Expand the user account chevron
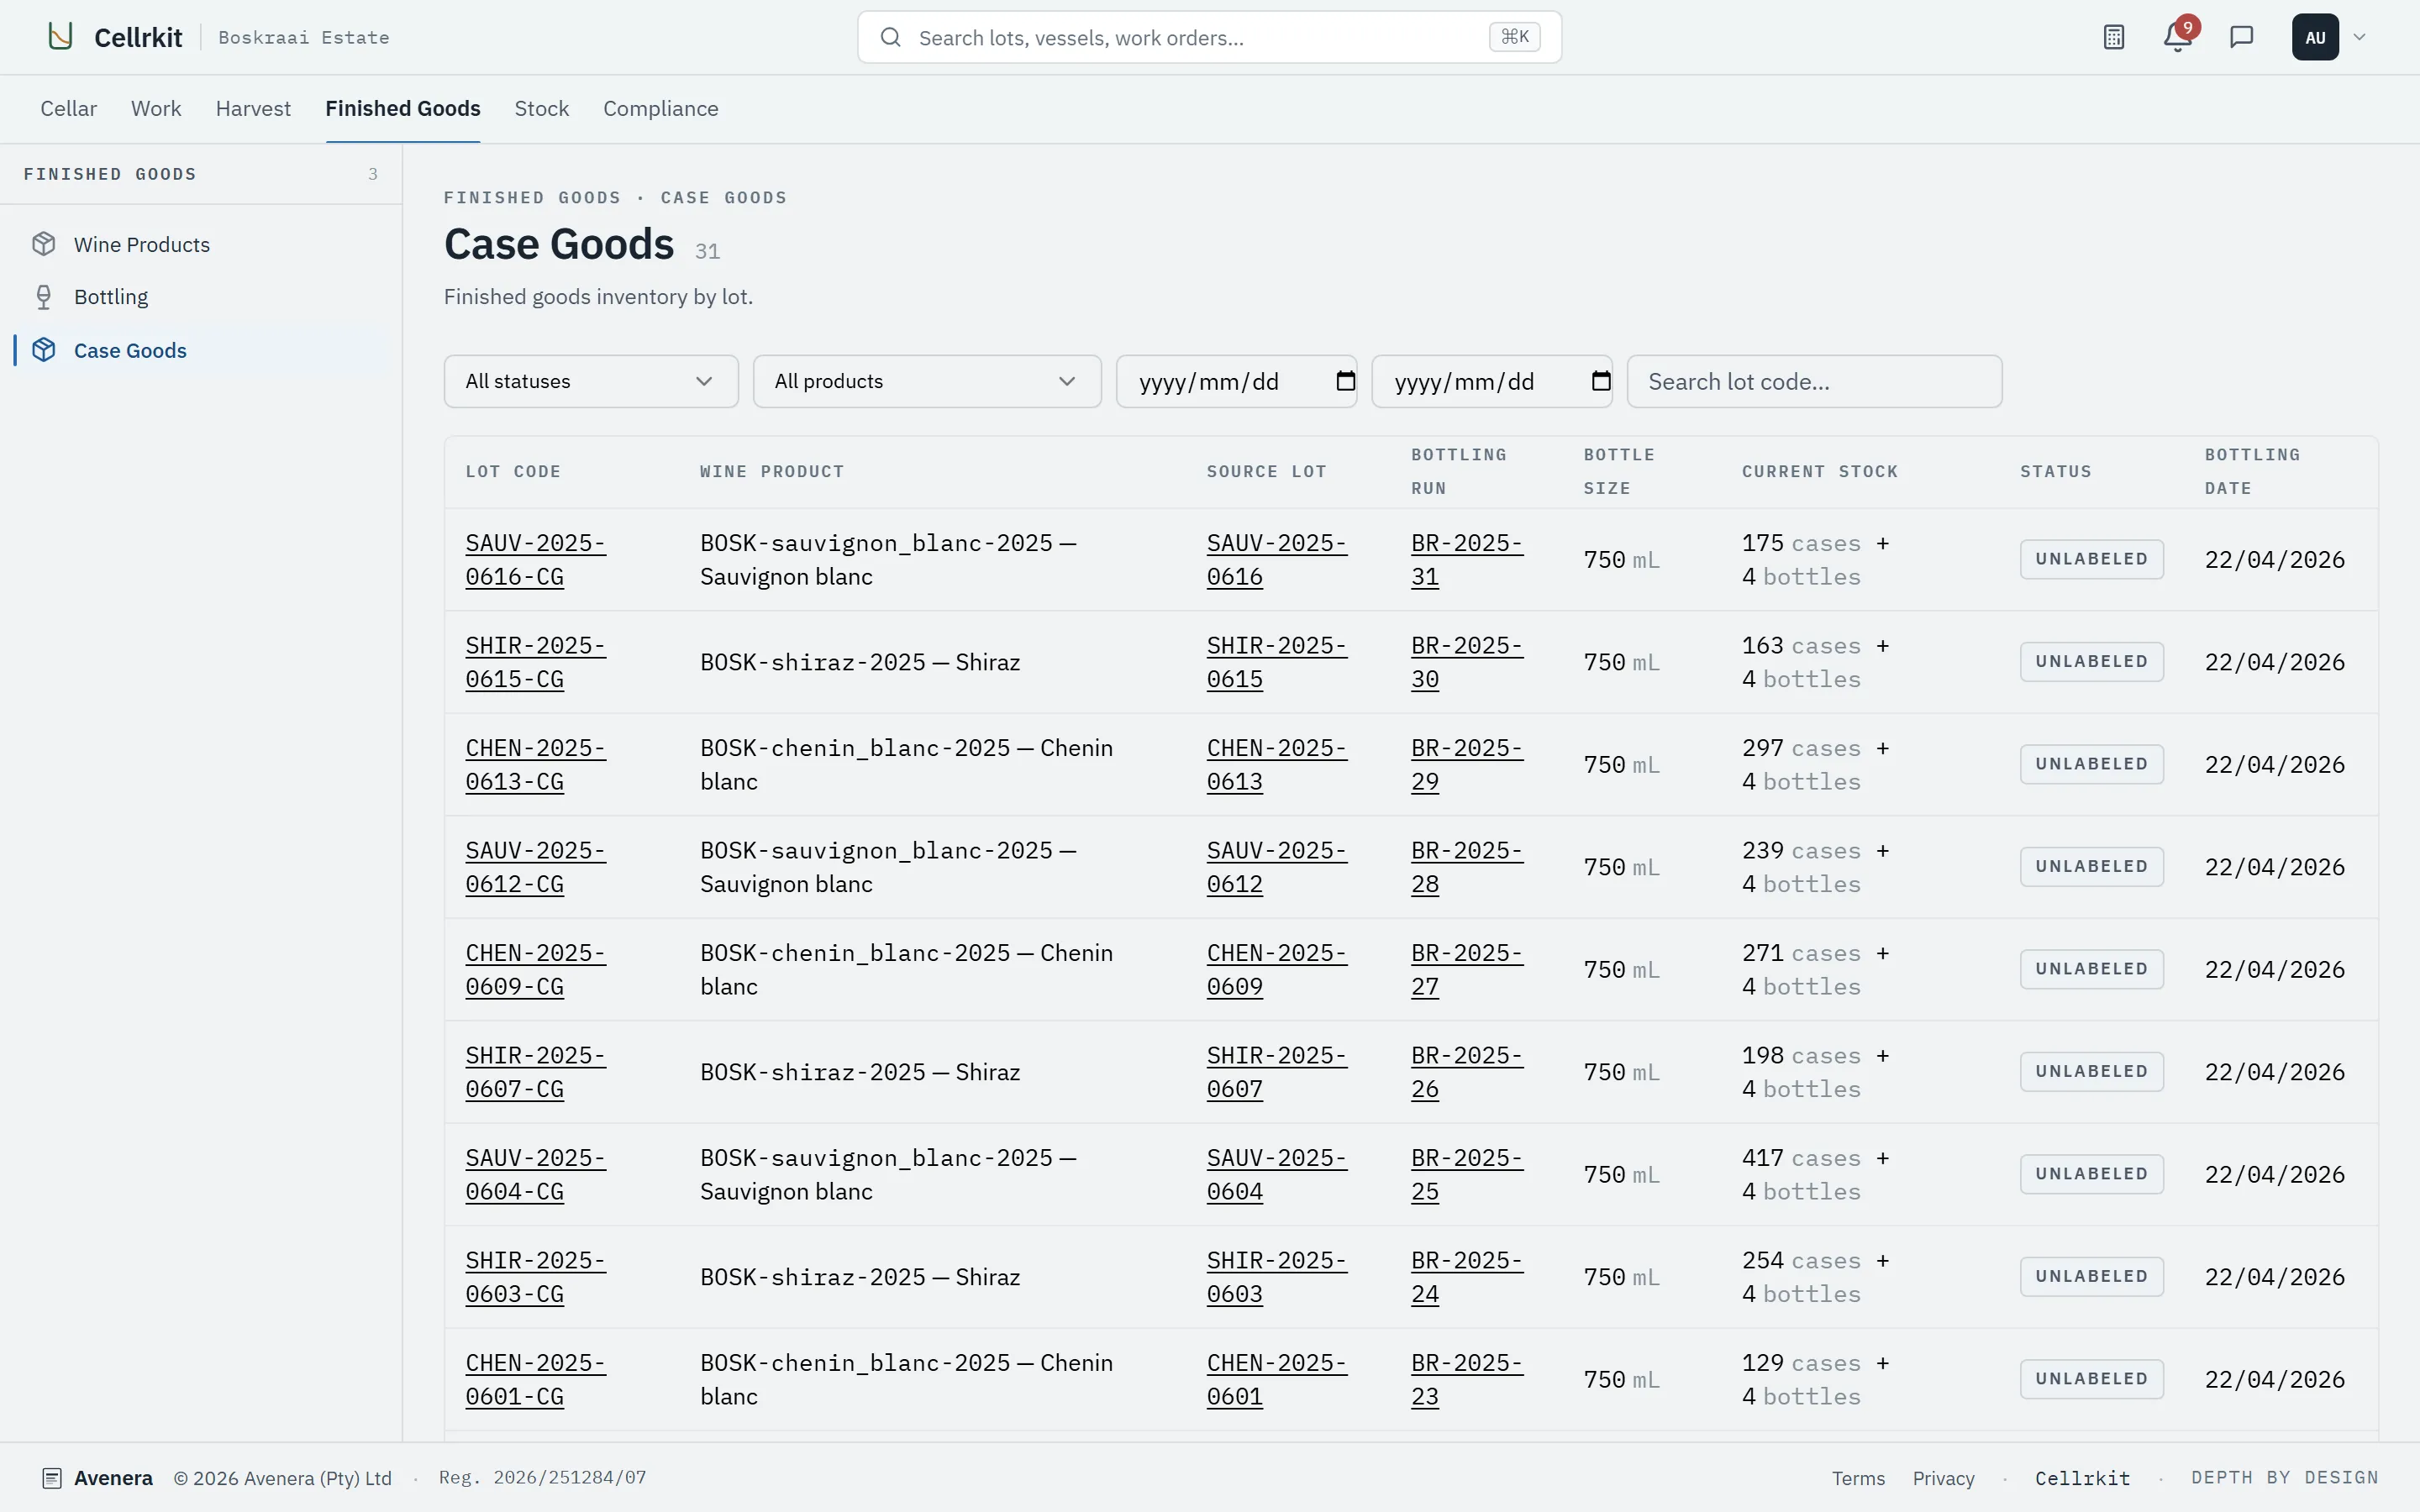 point(2360,37)
